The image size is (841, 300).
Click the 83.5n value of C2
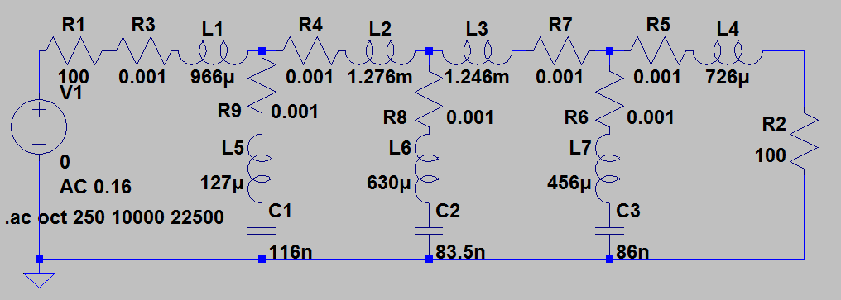click(461, 252)
